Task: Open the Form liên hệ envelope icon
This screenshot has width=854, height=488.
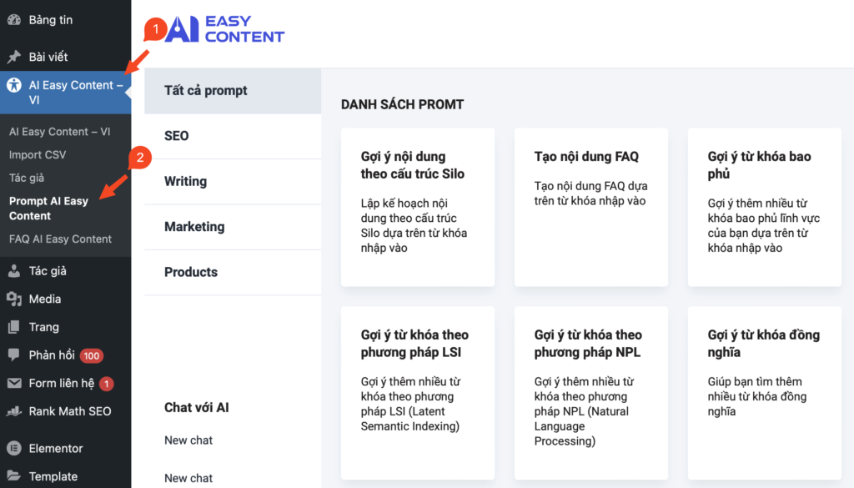Action: point(15,383)
